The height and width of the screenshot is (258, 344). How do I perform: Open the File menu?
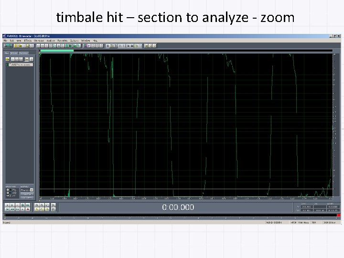click(x=5, y=41)
